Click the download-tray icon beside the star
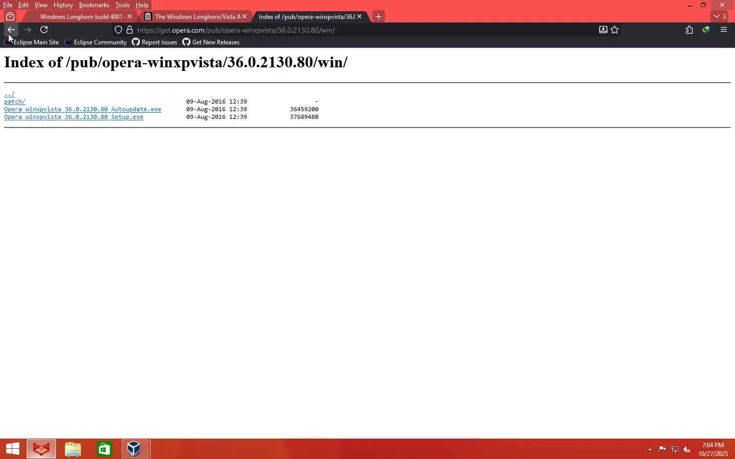This screenshot has height=459, width=735. pos(603,30)
